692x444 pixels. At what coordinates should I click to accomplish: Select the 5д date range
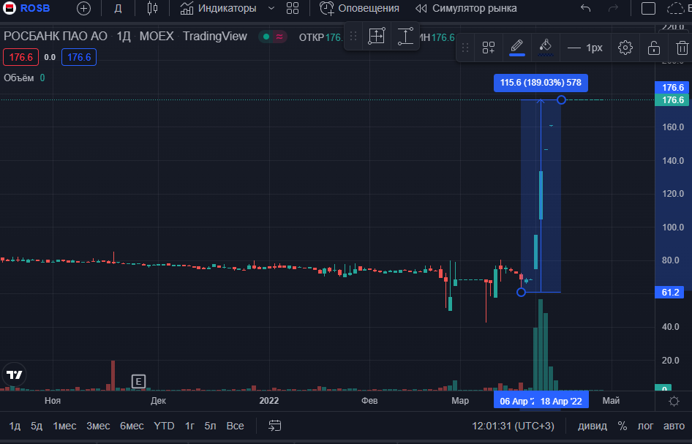(37, 426)
